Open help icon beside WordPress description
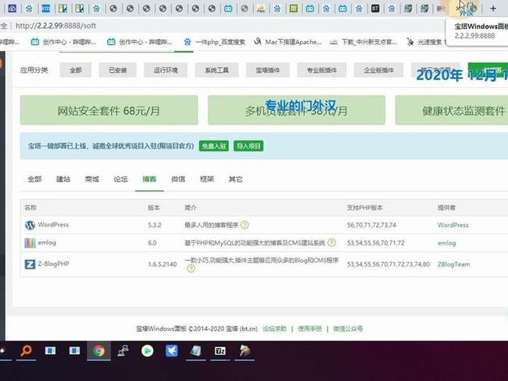 point(244,225)
